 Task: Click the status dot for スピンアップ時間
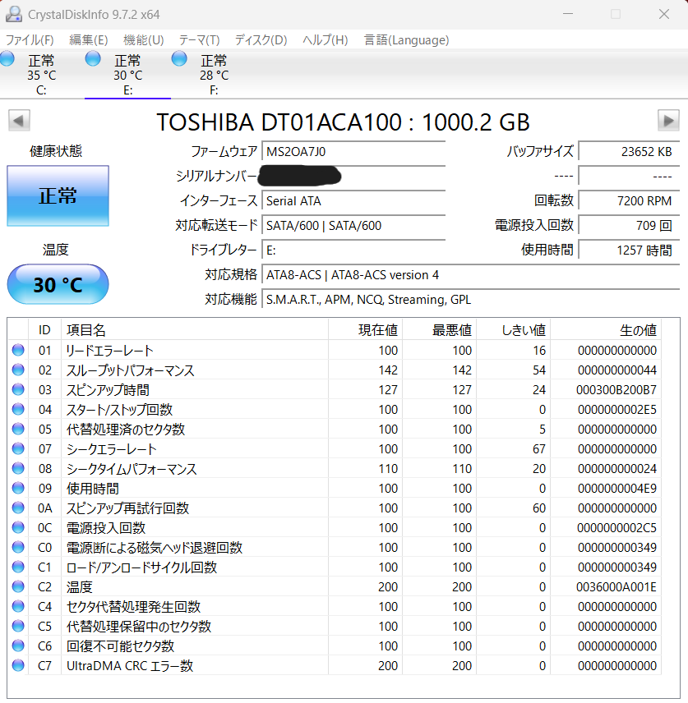[17, 389]
